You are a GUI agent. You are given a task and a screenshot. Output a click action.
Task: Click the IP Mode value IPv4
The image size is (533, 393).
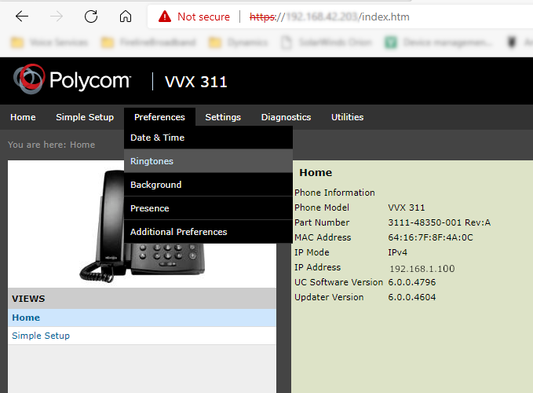[397, 252]
